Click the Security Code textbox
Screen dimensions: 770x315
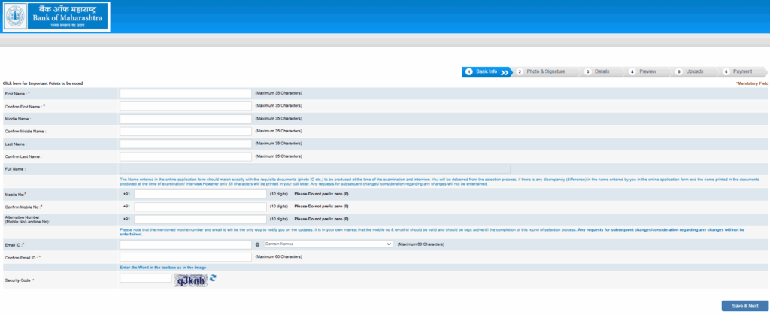coord(145,278)
